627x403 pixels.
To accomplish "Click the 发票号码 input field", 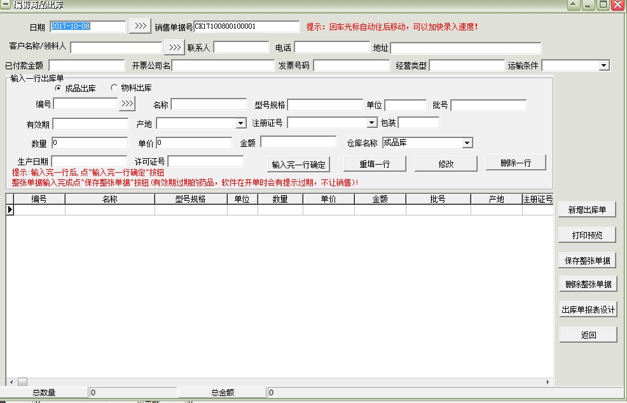I will pos(352,65).
